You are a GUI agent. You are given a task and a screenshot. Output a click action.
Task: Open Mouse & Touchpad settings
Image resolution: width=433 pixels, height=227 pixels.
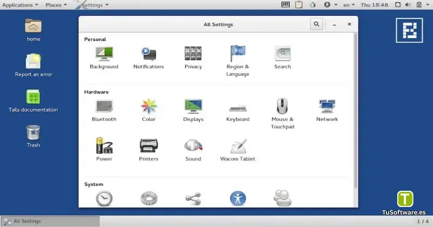[282, 113]
